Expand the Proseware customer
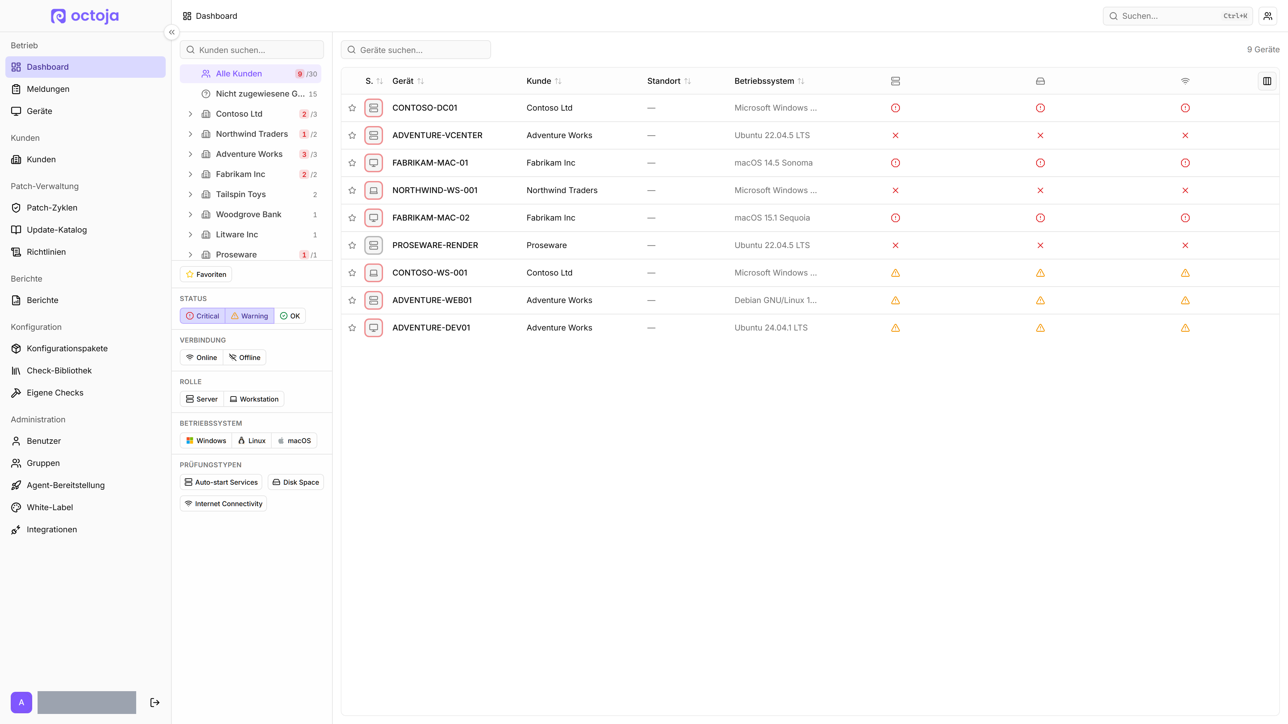 click(x=190, y=255)
